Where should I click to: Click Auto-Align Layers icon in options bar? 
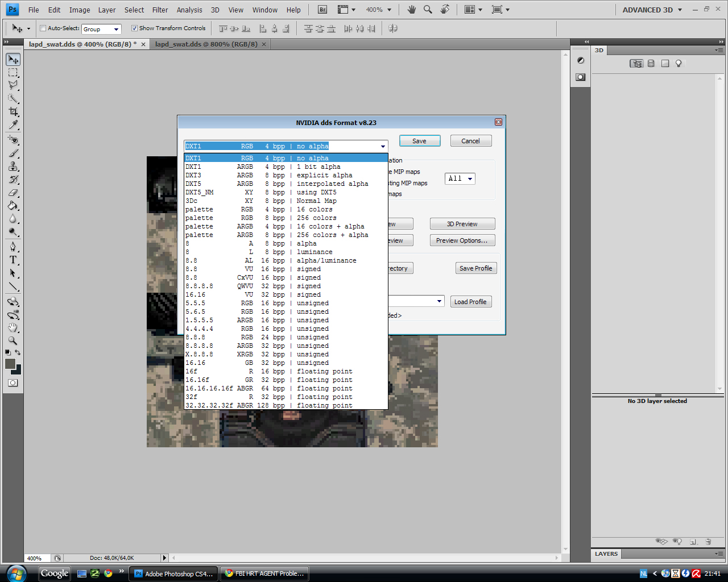(x=393, y=28)
